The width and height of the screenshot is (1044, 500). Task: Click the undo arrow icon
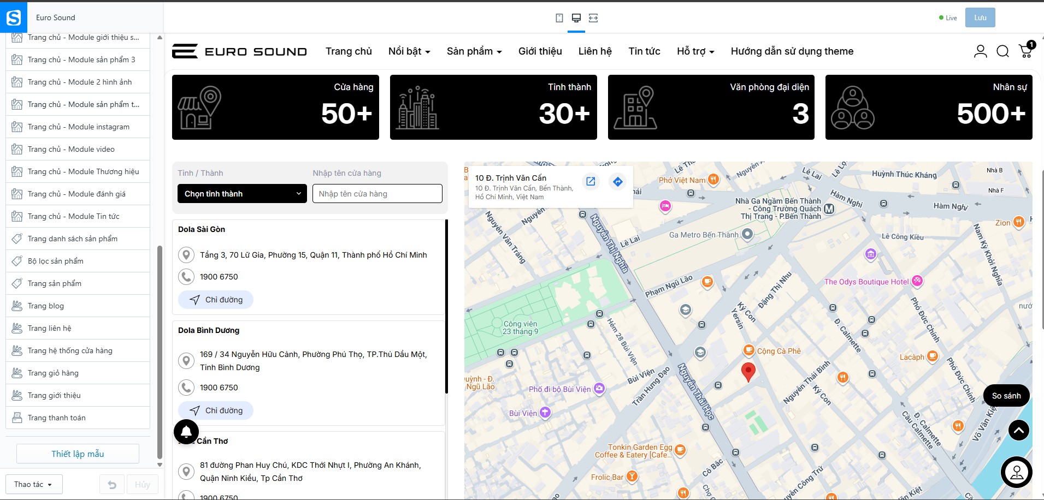coord(112,485)
